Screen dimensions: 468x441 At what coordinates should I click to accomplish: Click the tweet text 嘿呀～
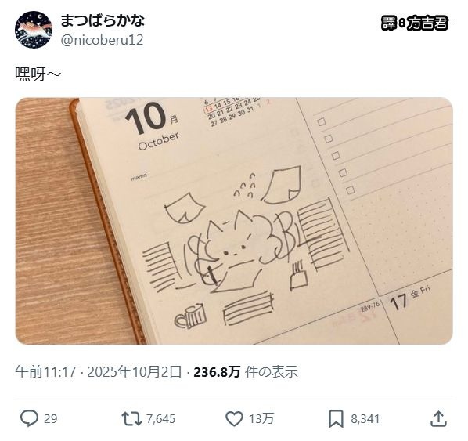[x=38, y=74]
